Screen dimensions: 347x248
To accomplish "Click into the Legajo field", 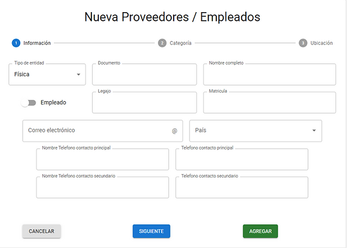I will pyautogui.click(x=144, y=103).
